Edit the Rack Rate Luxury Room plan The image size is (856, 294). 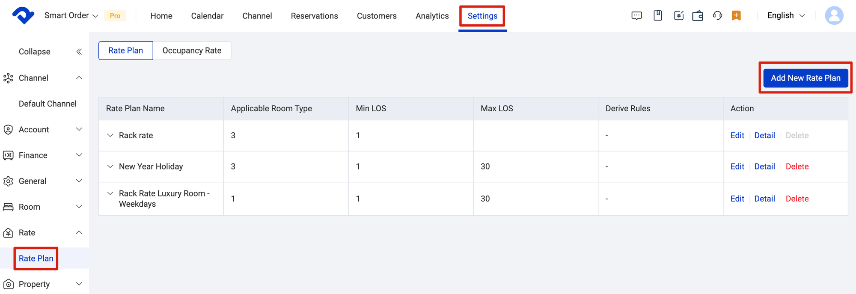tap(737, 199)
